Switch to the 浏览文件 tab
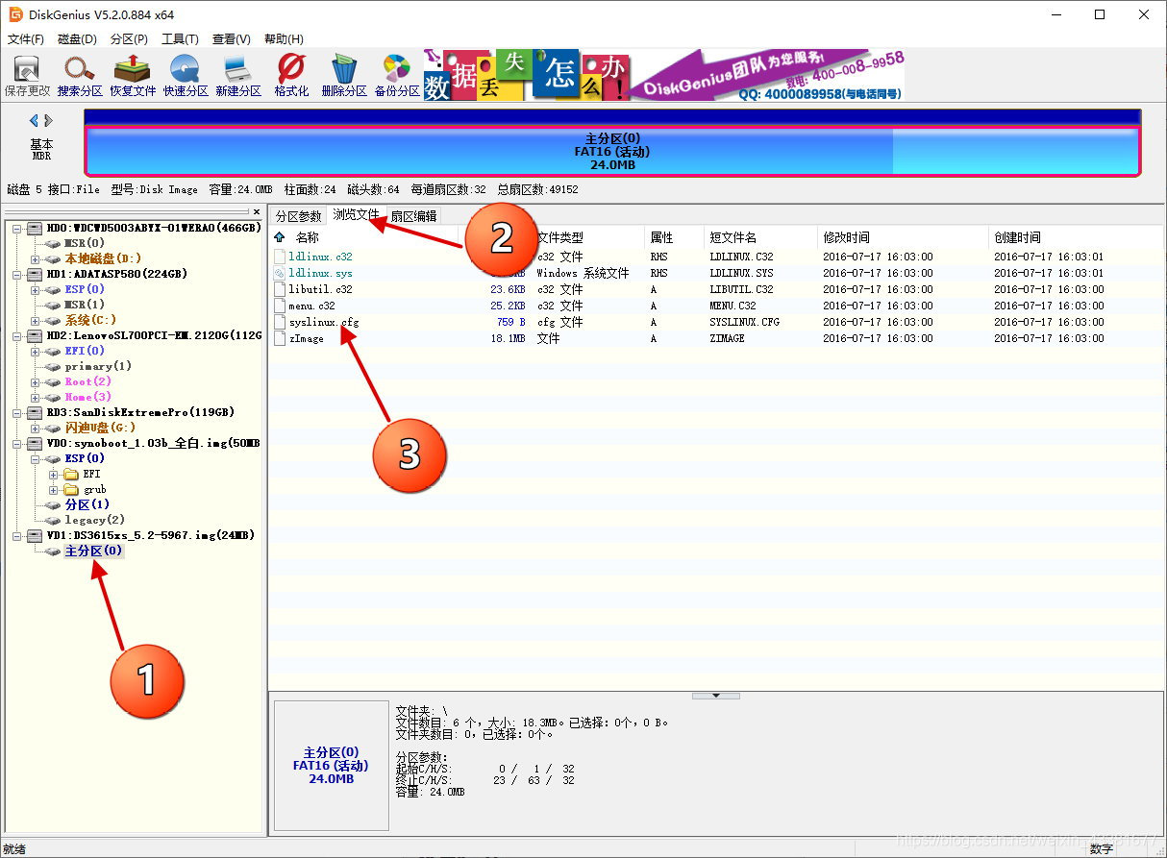Screen dimensions: 1167x858 click(356, 215)
